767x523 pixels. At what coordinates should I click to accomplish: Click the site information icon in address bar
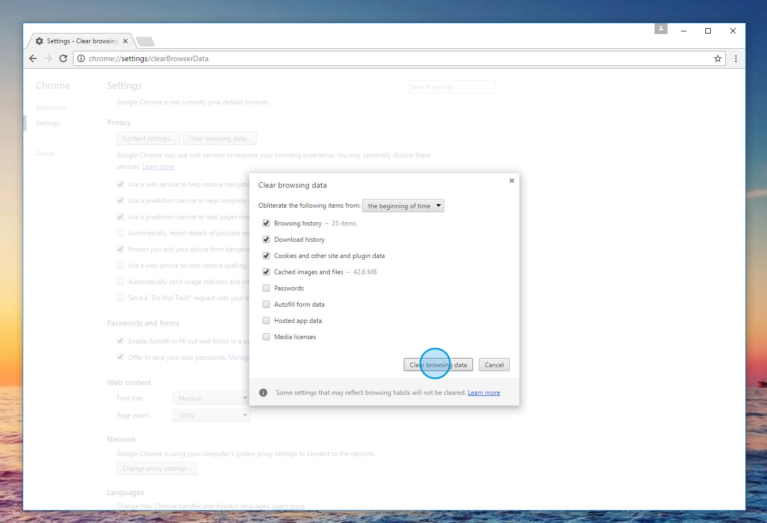click(81, 58)
